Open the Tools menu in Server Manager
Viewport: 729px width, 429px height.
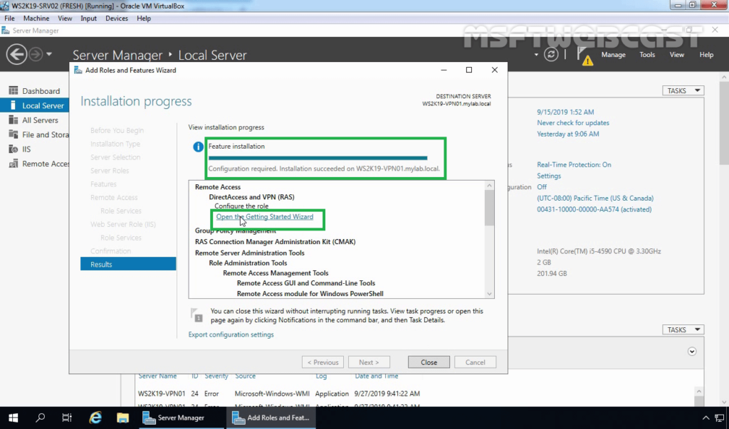tap(646, 55)
